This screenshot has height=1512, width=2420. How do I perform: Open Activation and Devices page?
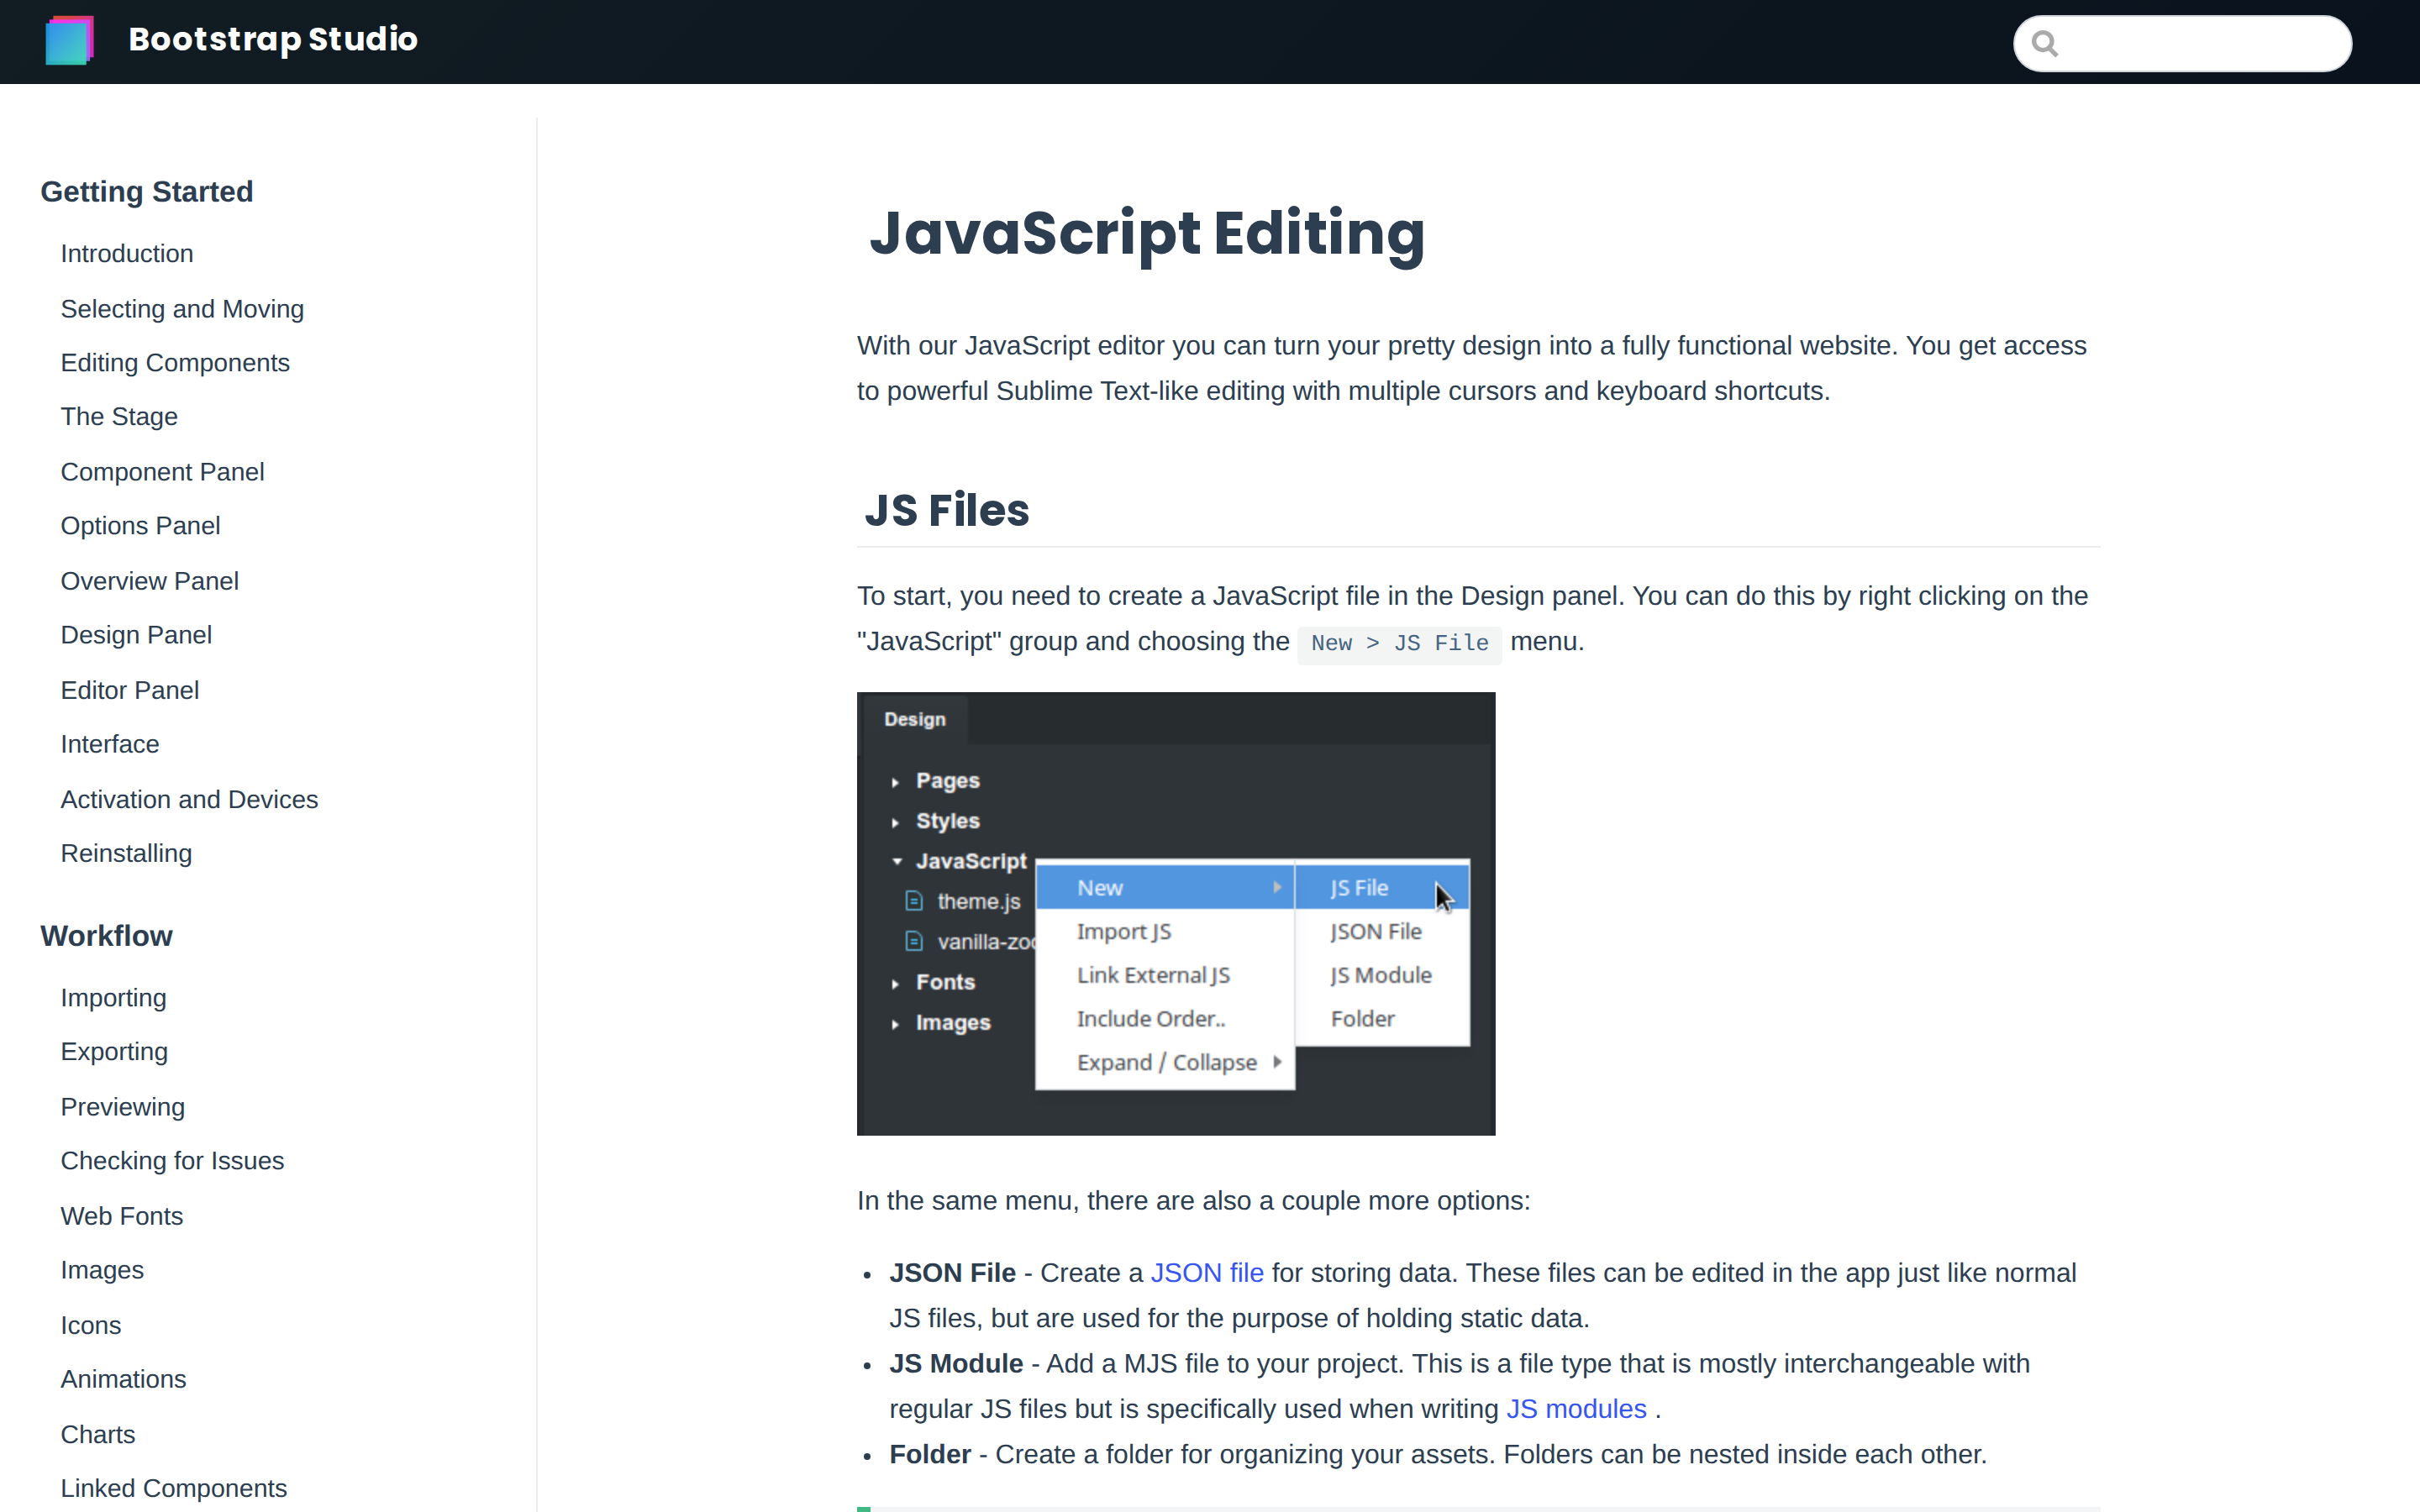(x=189, y=799)
